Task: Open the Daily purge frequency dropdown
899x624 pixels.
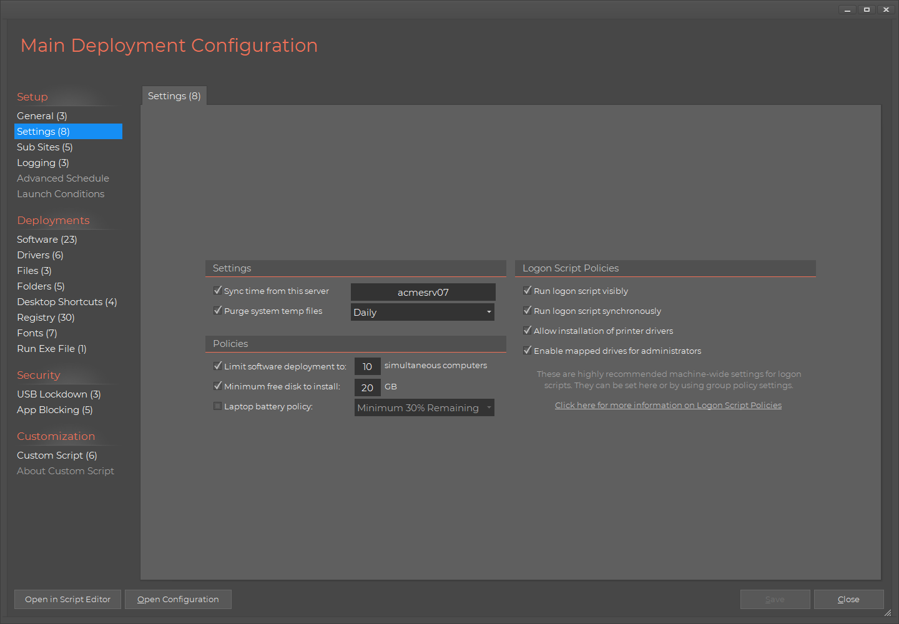Action: [423, 312]
